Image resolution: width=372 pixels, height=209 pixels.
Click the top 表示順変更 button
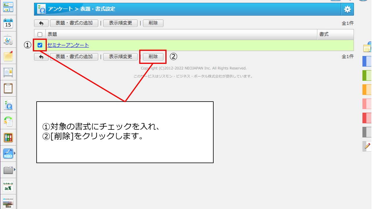pyautogui.click(x=120, y=23)
